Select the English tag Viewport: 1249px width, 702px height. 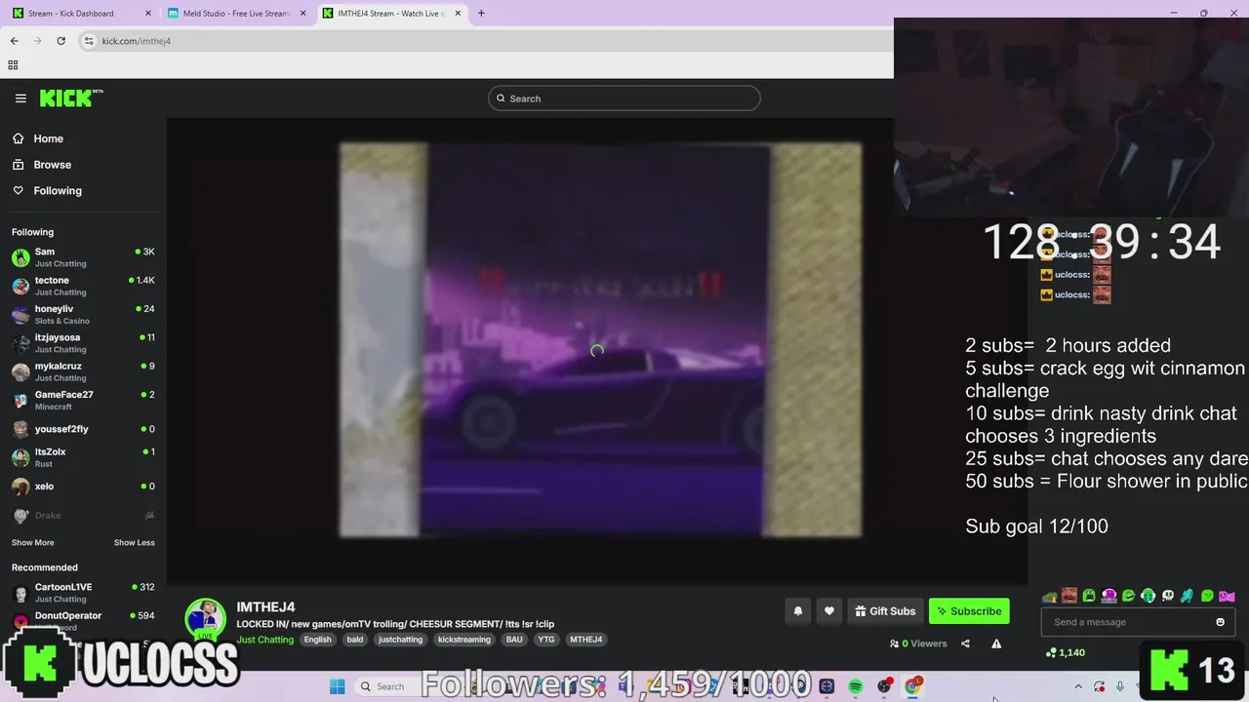(318, 640)
